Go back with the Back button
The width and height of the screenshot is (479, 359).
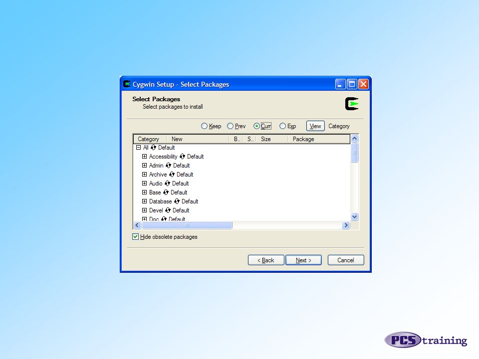pos(266,260)
